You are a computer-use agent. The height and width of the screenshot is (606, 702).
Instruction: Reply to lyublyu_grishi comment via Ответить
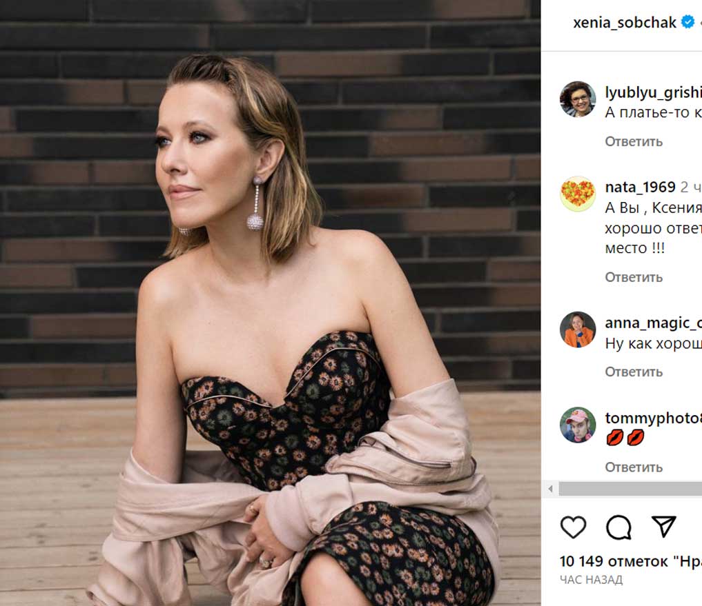coord(634,141)
